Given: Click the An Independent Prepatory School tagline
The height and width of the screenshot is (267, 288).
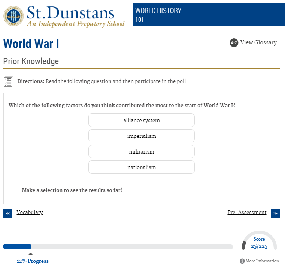Looking at the screenshot, I should click(76, 24).
